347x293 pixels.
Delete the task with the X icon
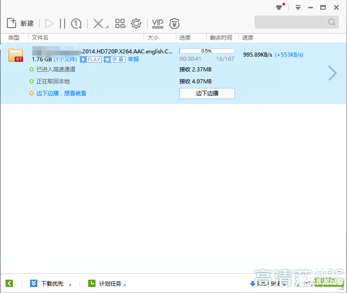click(98, 23)
